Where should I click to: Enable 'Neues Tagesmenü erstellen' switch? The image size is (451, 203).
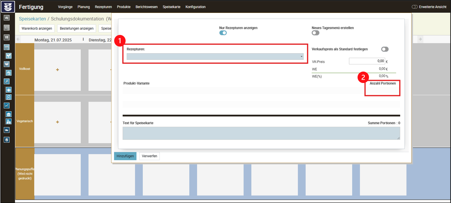point(315,33)
